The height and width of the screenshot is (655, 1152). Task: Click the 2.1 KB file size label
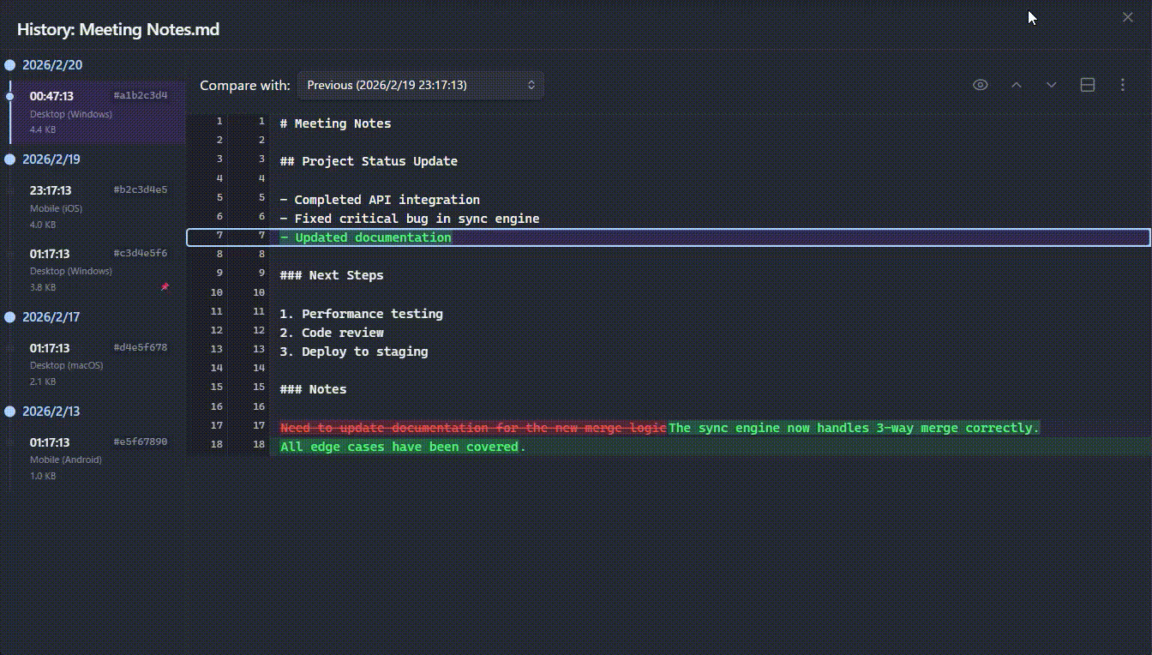coord(43,382)
